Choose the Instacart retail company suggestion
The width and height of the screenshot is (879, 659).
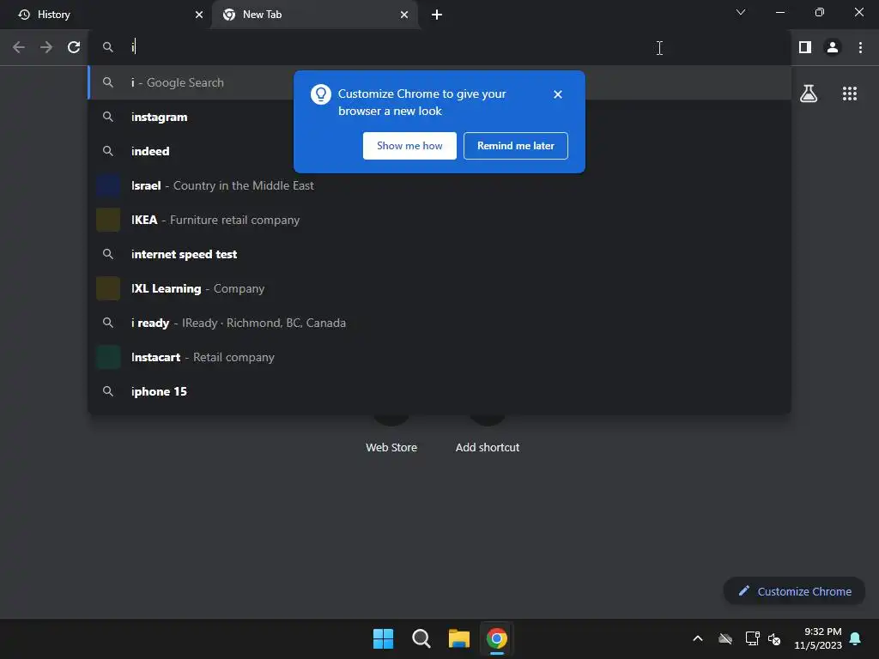click(x=439, y=357)
